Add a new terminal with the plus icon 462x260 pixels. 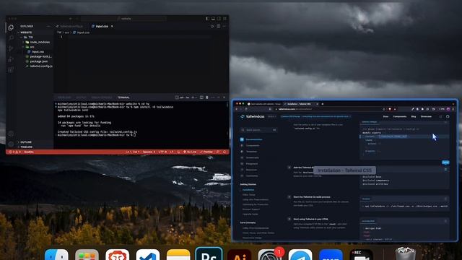pos(193,97)
